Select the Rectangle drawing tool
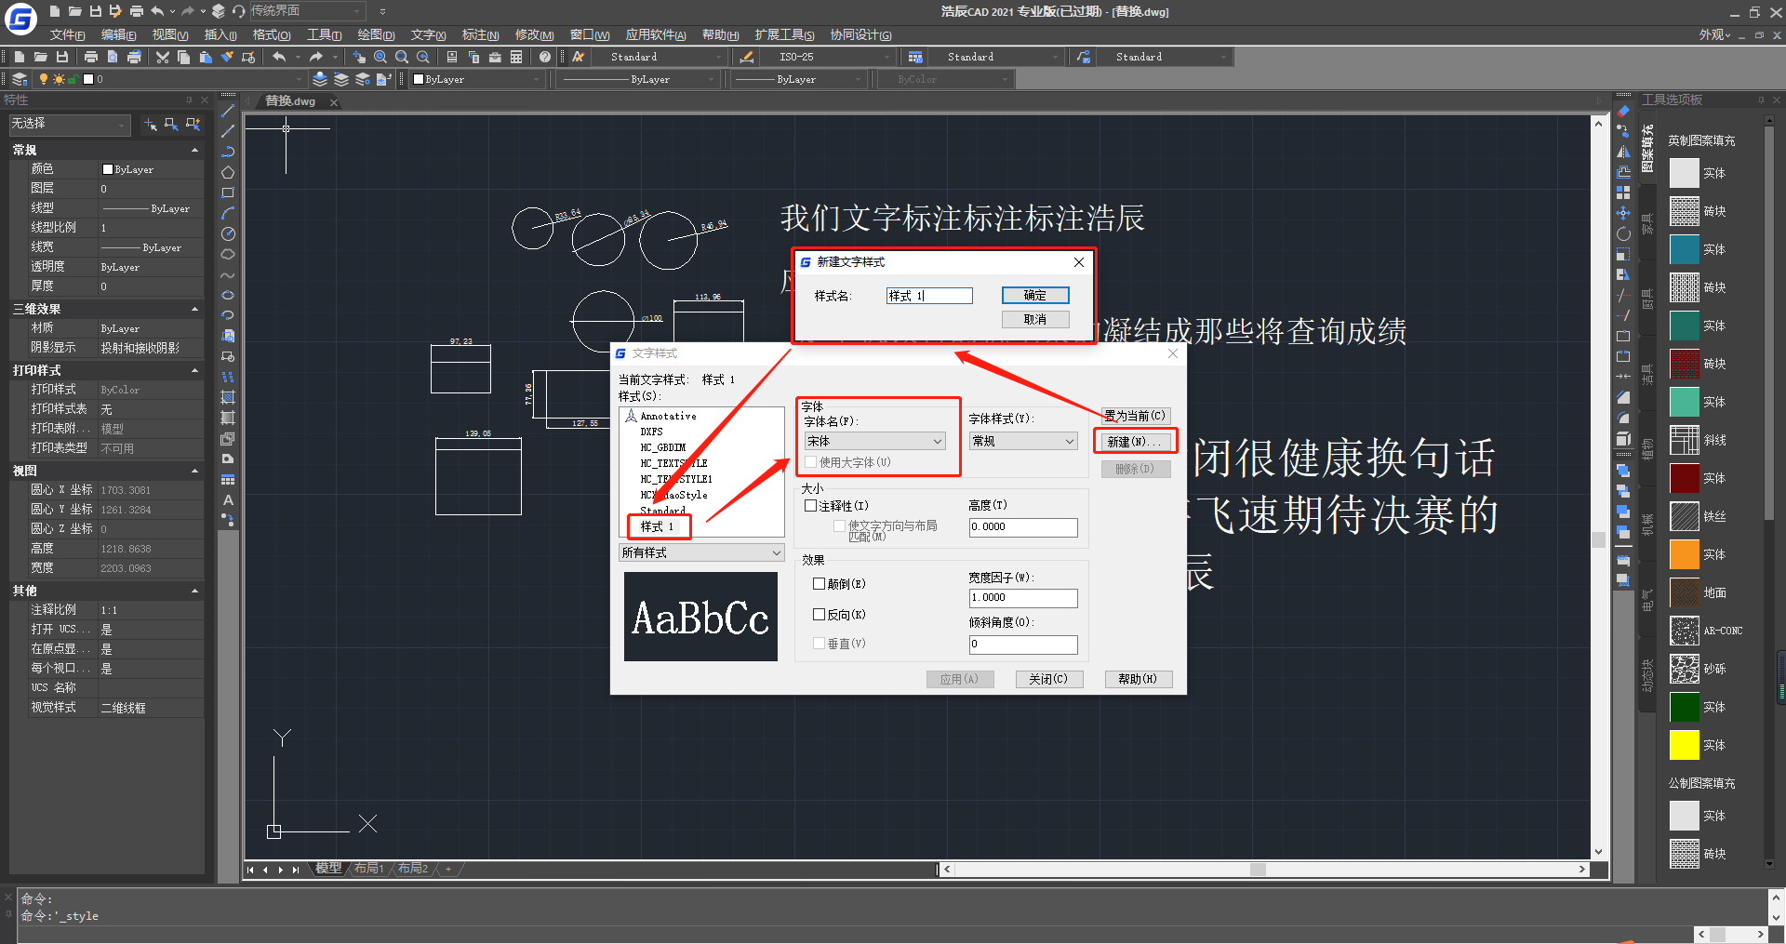 click(x=228, y=193)
